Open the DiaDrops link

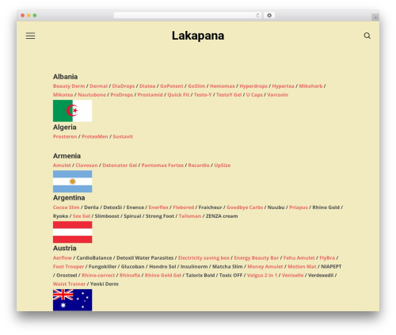(x=124, y=86)
